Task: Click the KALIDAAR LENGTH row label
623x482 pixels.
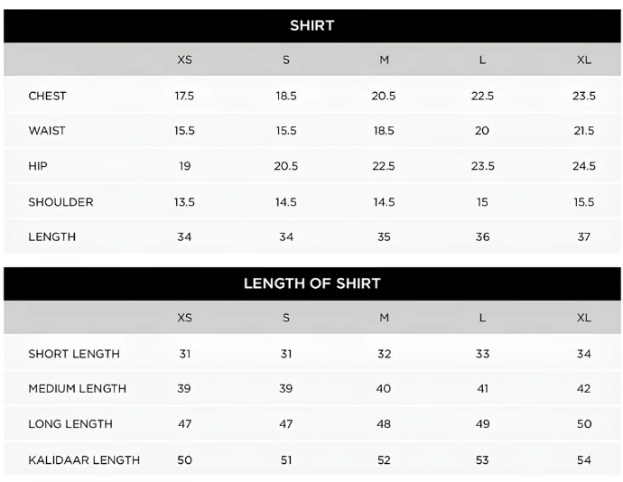Action: coord(84,460)
